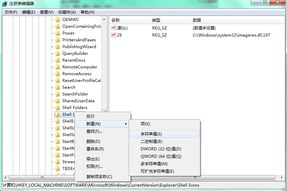This screenshot has height=191, width=287.
Task: Click the 名称 column header
Action: [x=130, y=20]
